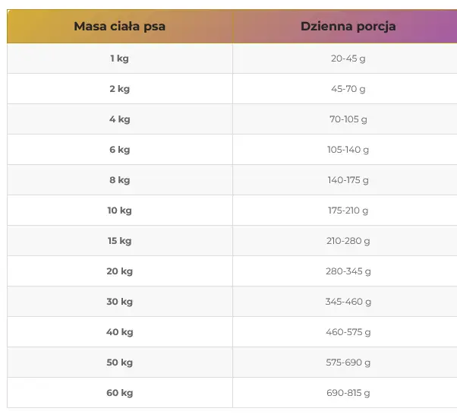Image resolution: width=457 pixels, height=418 pixels.
Task: Click the 2 kg weight cell
Action: point(119,89)
